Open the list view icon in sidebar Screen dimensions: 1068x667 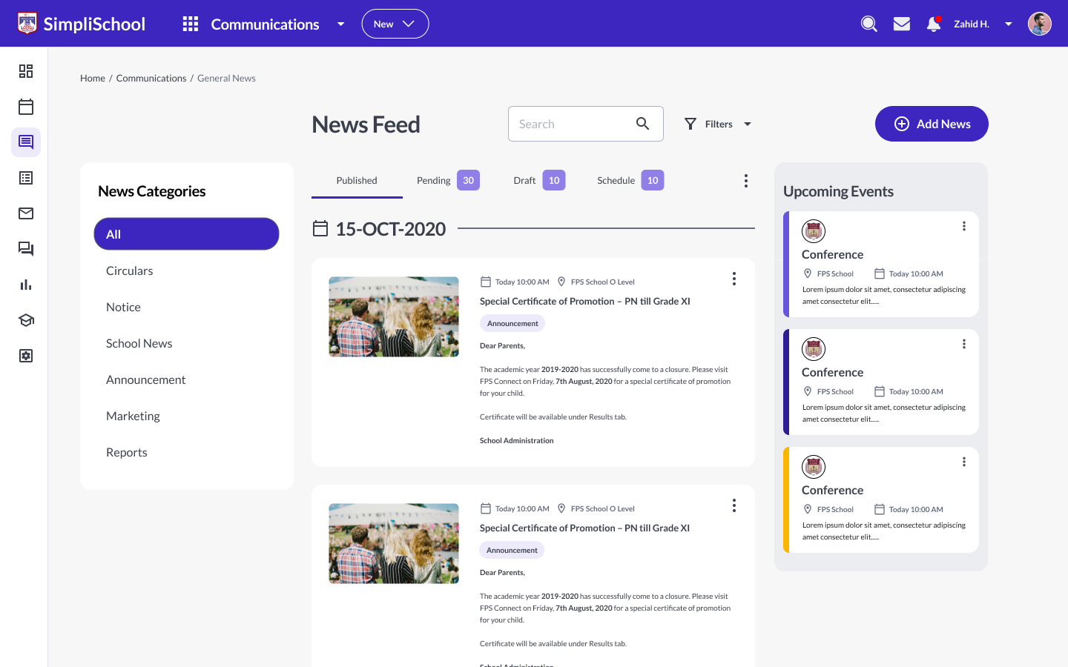point(26,178)
